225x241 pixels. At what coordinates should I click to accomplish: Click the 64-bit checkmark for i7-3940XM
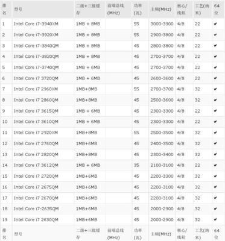coord(215,24)
